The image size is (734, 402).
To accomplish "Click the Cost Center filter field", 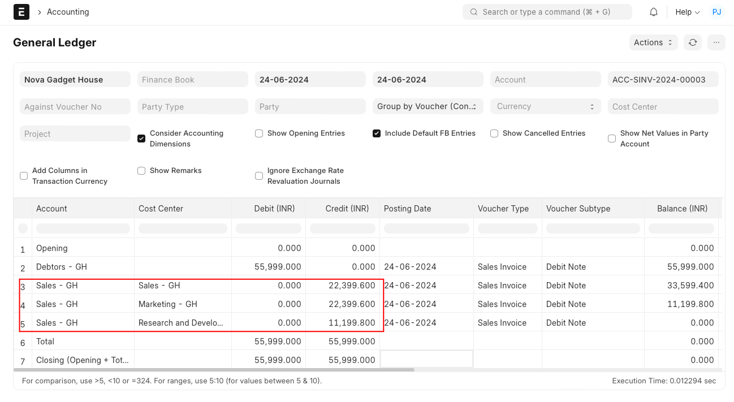I will click(x=663, y=106).
